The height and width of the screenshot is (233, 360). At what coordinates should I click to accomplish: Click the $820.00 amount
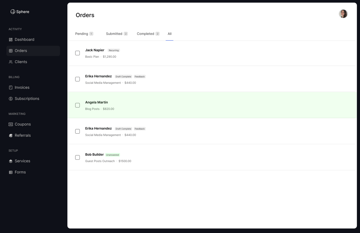tap(109, 109)
